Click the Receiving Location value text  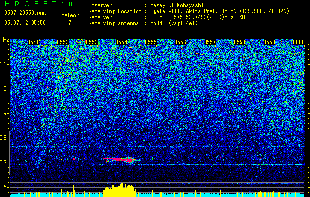click(220, 11)
